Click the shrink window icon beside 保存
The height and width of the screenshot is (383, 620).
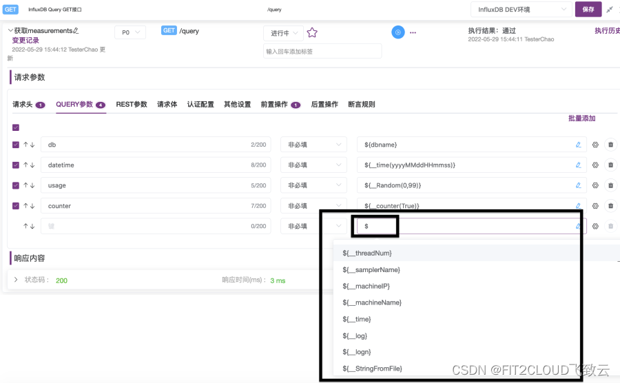tap(610, 10)
